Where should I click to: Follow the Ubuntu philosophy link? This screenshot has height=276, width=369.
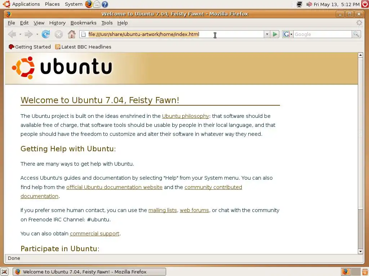(186, 116)
